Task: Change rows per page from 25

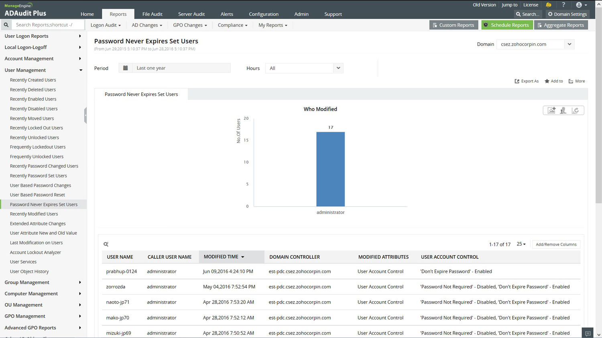Action: [x=521, y=244]
